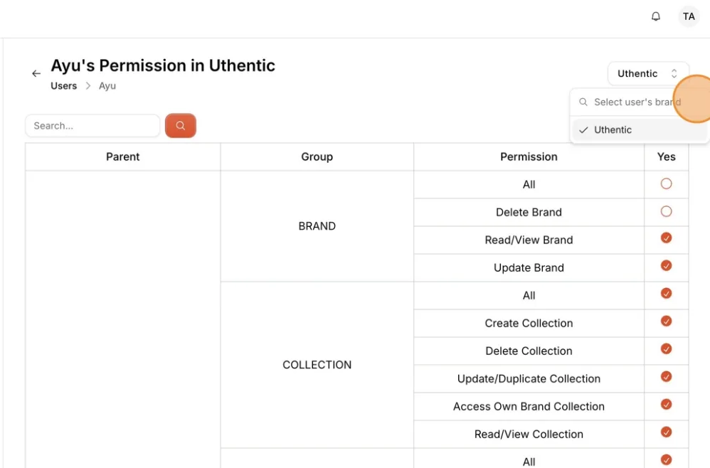Uncheck the COLLECTION All permission
This screenshot has width=710, height=468.
666,293
